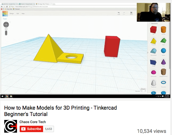Collapse the shapes panel with side chevron
172x135 pixels.
pyautogui.click(x=148, y=53)
